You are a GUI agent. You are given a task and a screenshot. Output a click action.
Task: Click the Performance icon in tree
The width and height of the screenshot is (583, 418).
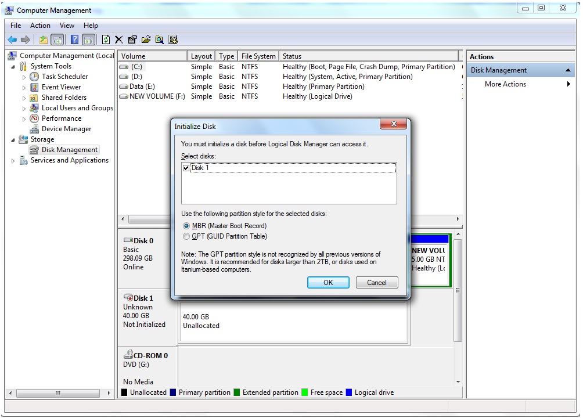pyautogui.click(x=34, y=118)
